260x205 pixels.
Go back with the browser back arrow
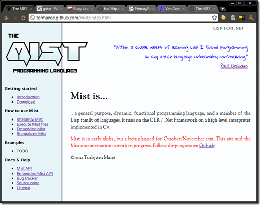tap(7, 18)
